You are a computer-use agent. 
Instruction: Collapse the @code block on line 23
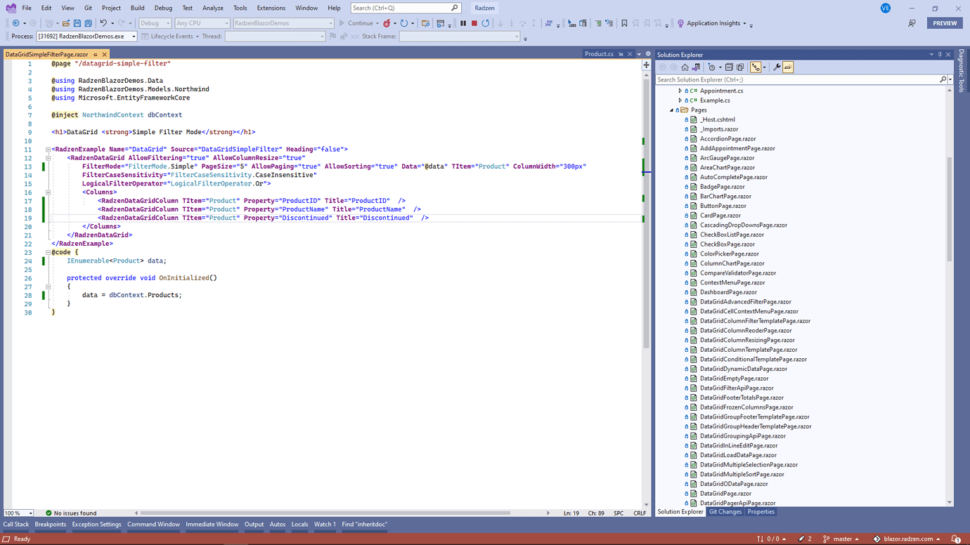pyautogui.click(x=48, y=252)
